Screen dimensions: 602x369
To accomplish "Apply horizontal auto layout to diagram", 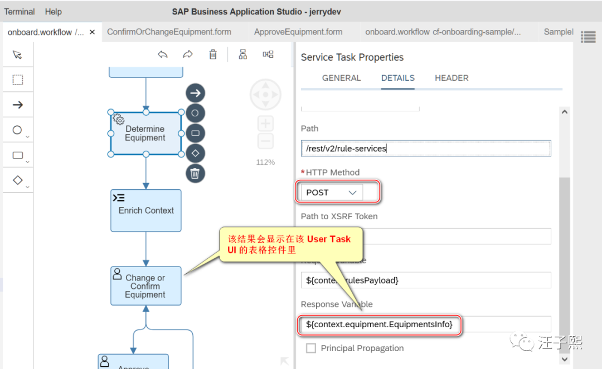I will pos(268,55).
